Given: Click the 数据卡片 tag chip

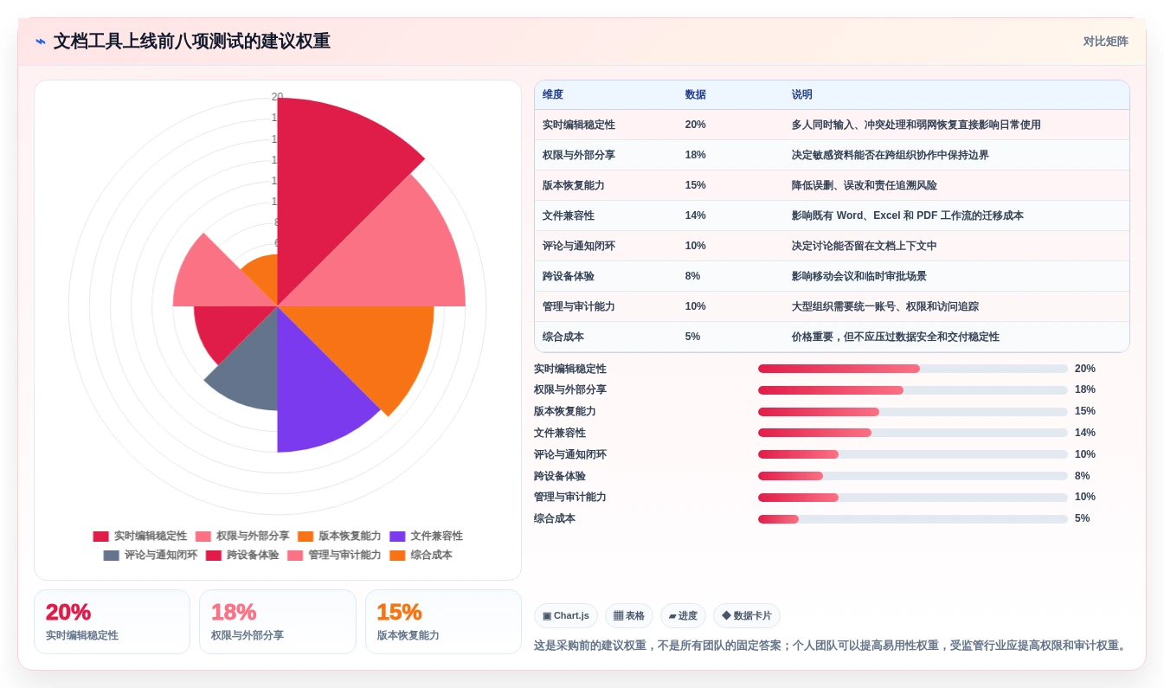Looking at the screenshot, I should click(x=747, y=616).
